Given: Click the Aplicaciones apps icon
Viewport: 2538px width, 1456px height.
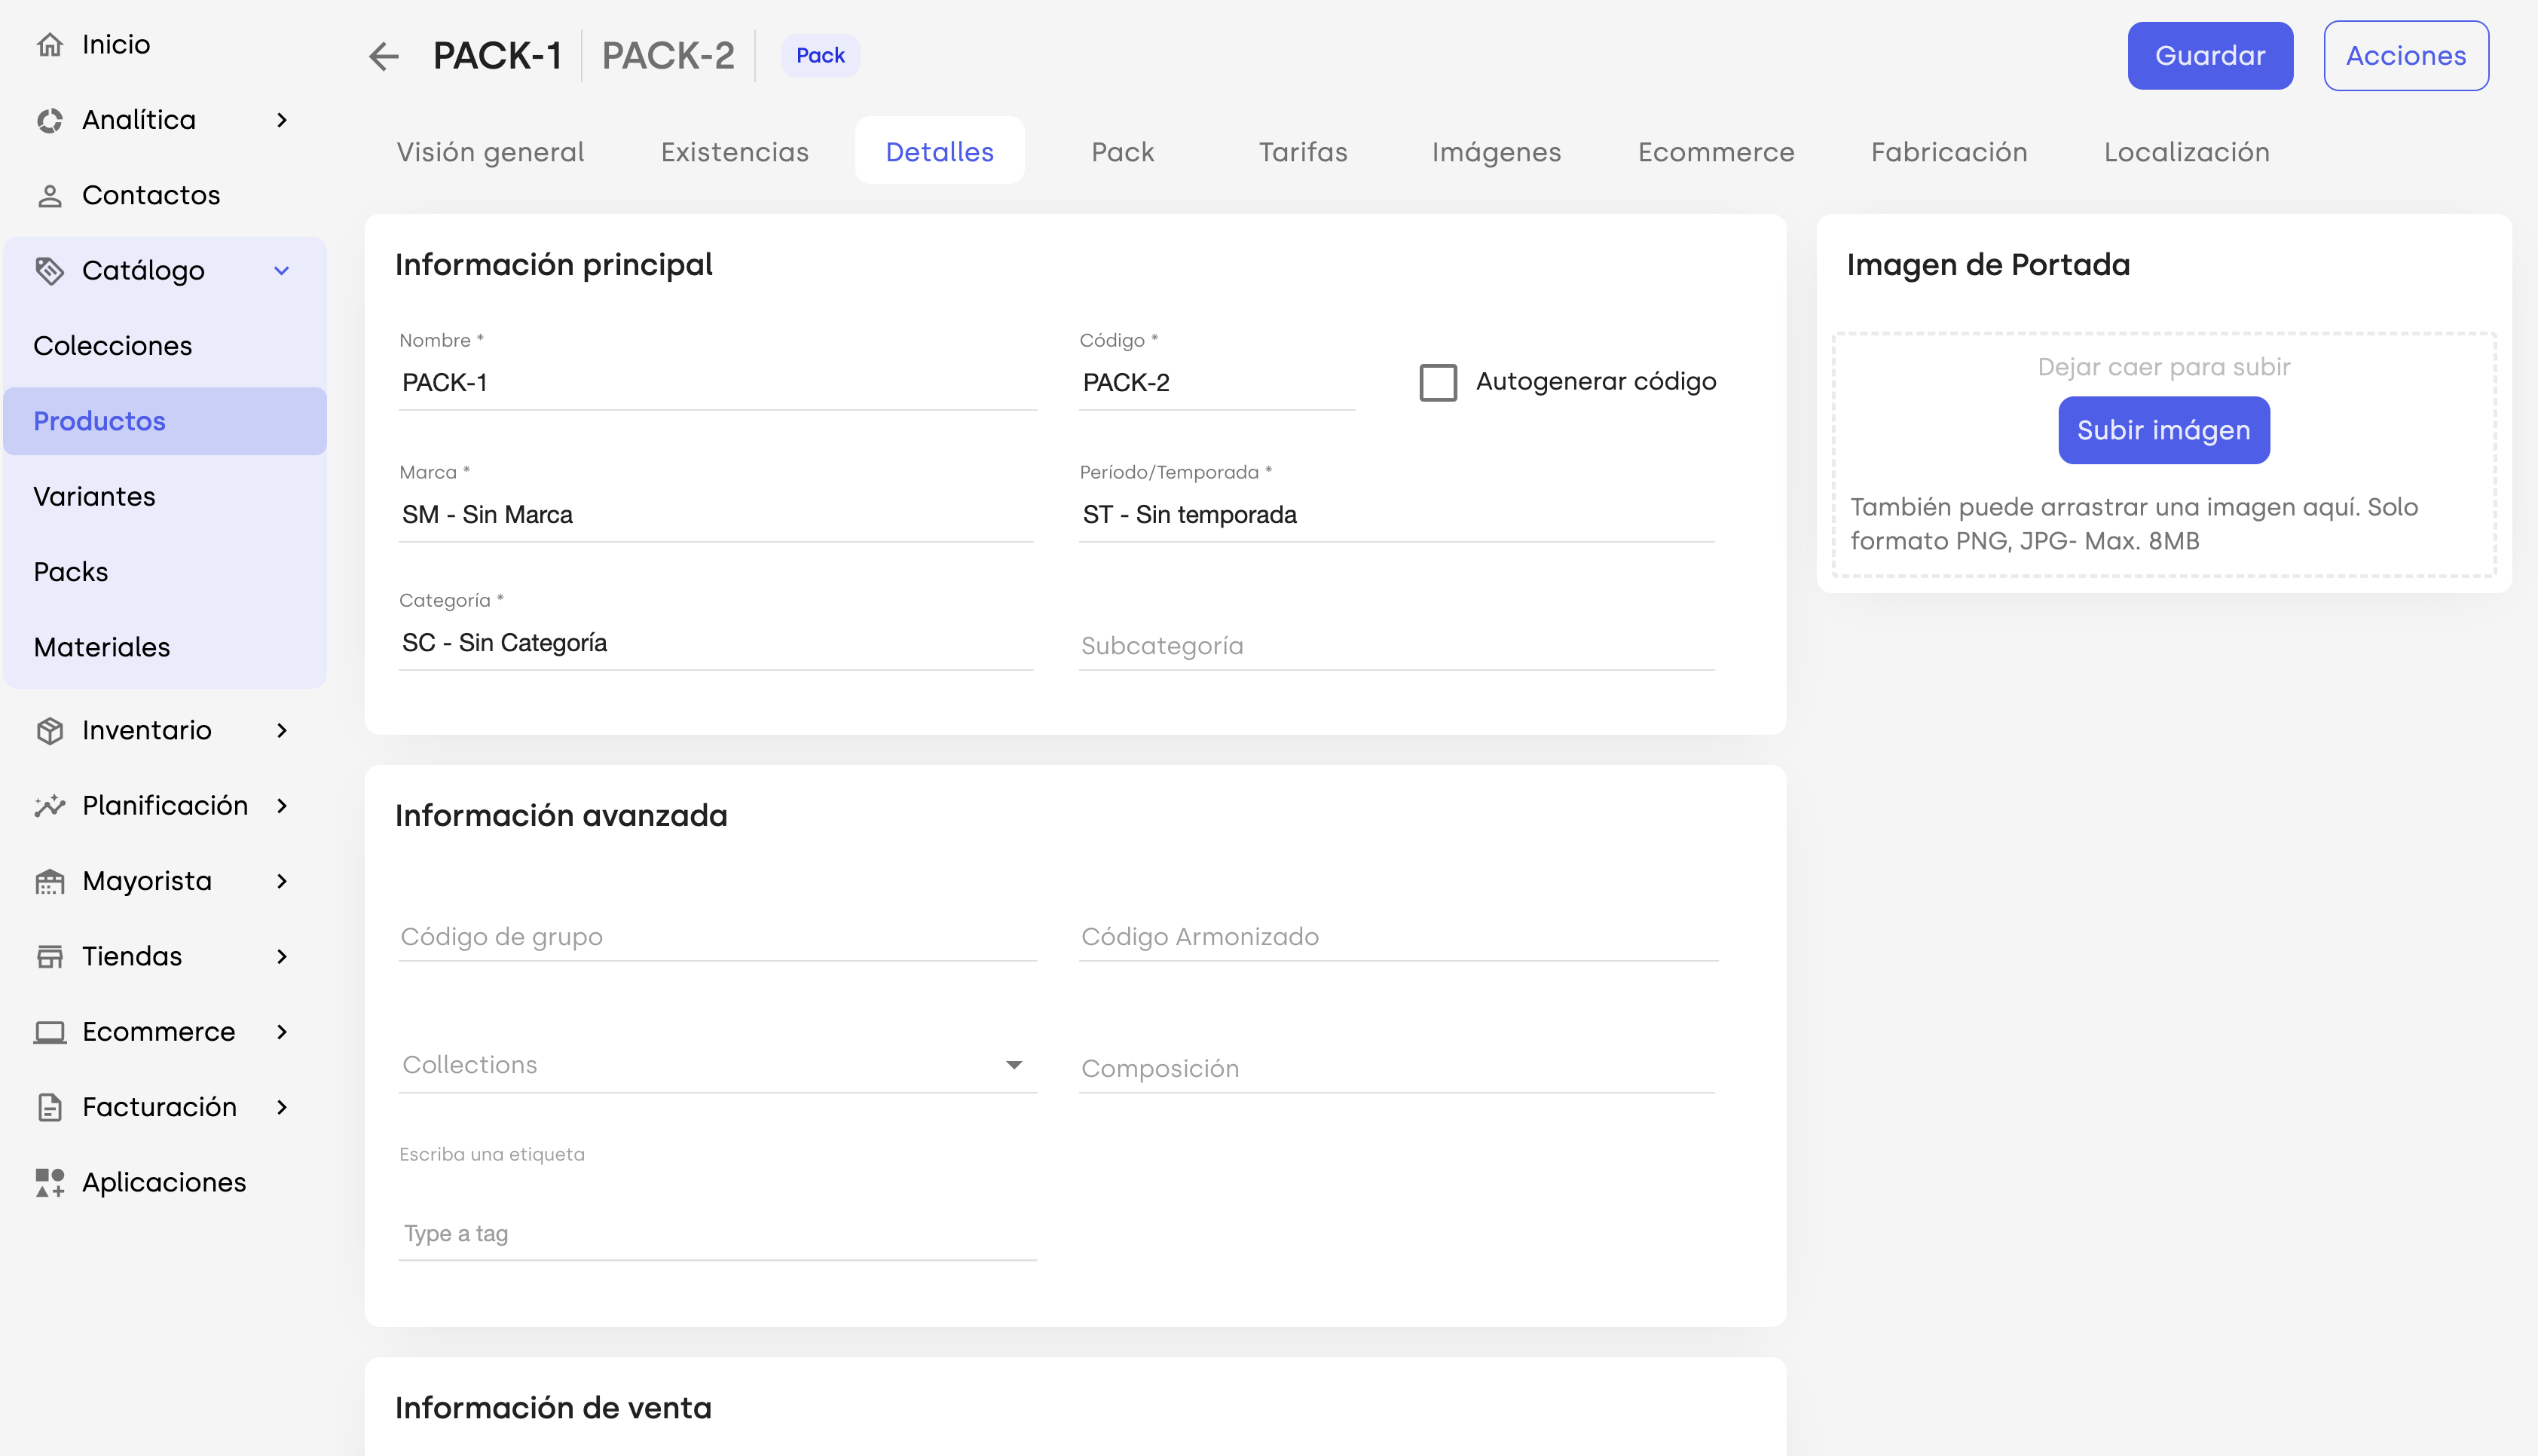Looking at the screenshot, I should coord(50,1182).
